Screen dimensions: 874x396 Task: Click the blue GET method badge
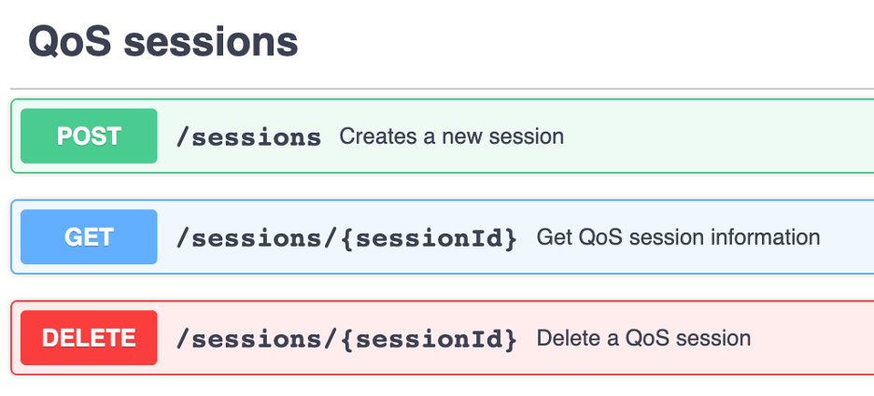89,237
